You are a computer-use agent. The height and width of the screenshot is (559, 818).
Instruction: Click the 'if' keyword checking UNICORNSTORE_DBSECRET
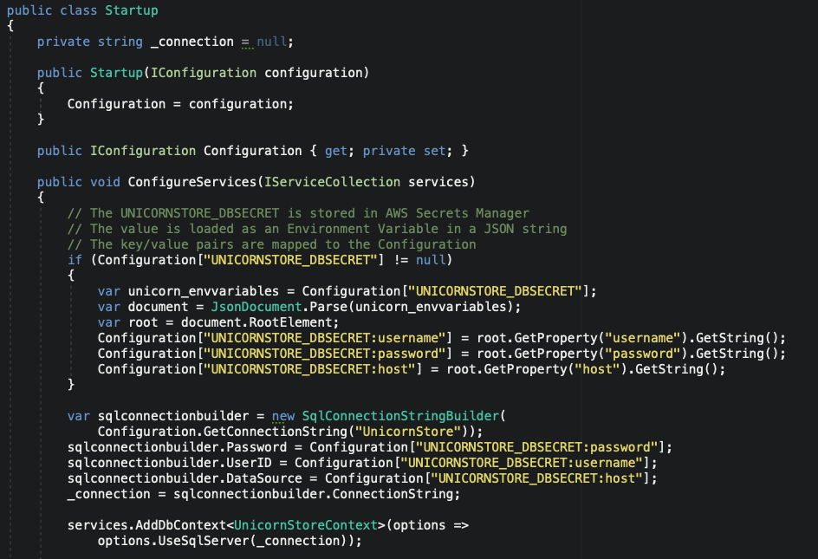(x=75, y=260)
